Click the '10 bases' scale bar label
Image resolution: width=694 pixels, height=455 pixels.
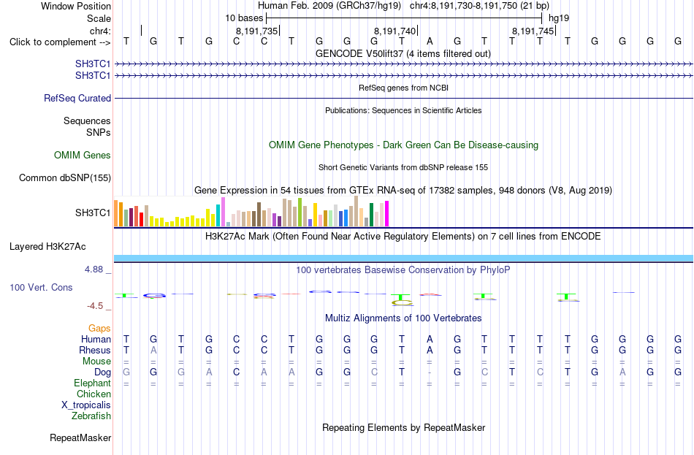click(244, 18)
